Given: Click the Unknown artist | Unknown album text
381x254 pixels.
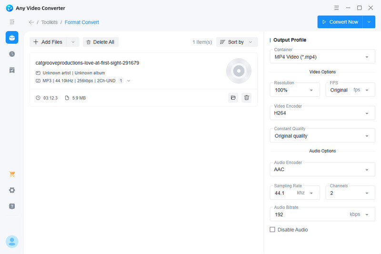Looking at the screenshot, I should (74, 73).
